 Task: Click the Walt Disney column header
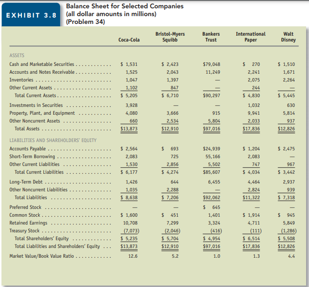click(x=288, y=37)
